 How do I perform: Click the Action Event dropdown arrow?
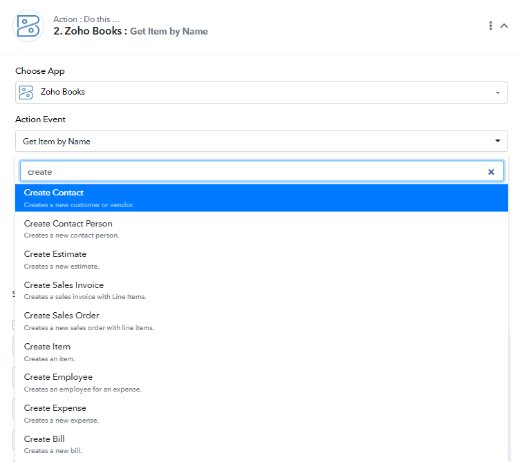[497, 141]
